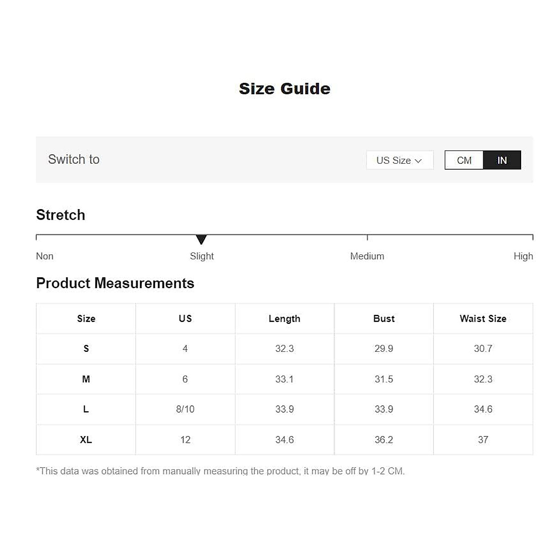Click the Size Guide heading

point(285,89)
